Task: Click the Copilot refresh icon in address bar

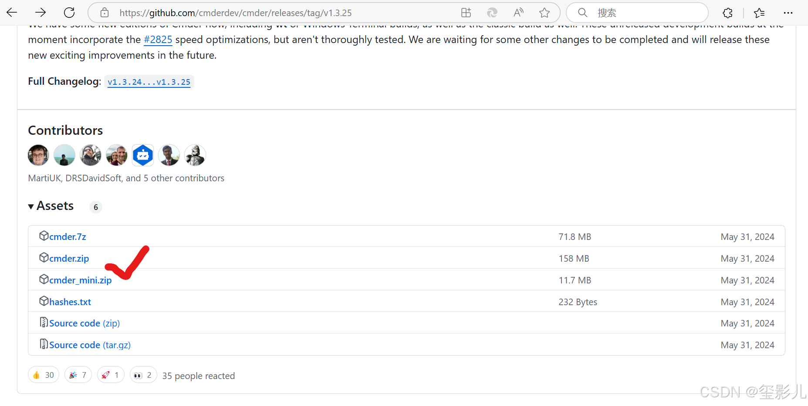Action: coord(492,13)
